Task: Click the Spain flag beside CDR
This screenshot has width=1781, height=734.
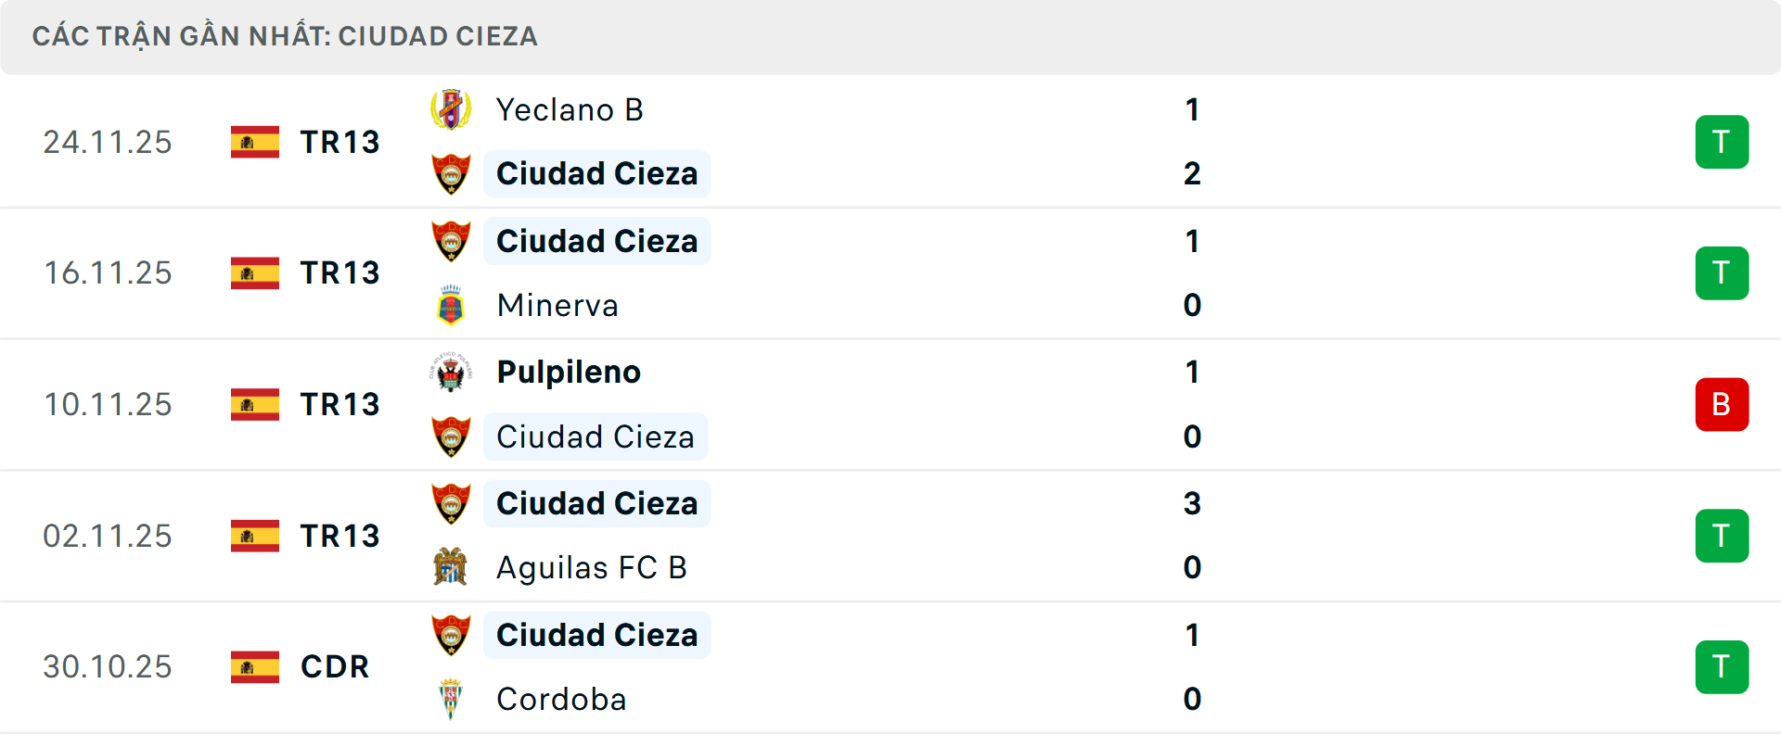Action: point(255,667)
